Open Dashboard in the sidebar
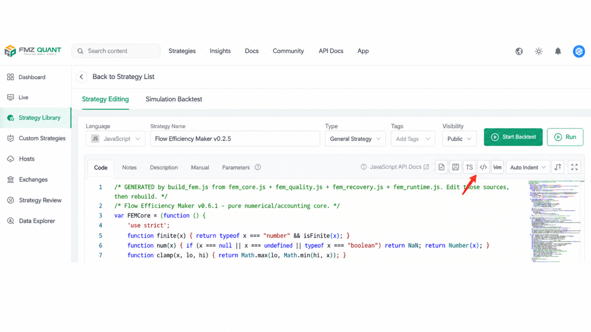The width and height of the screenshot is (591, 332). click(x=35, y=77)
